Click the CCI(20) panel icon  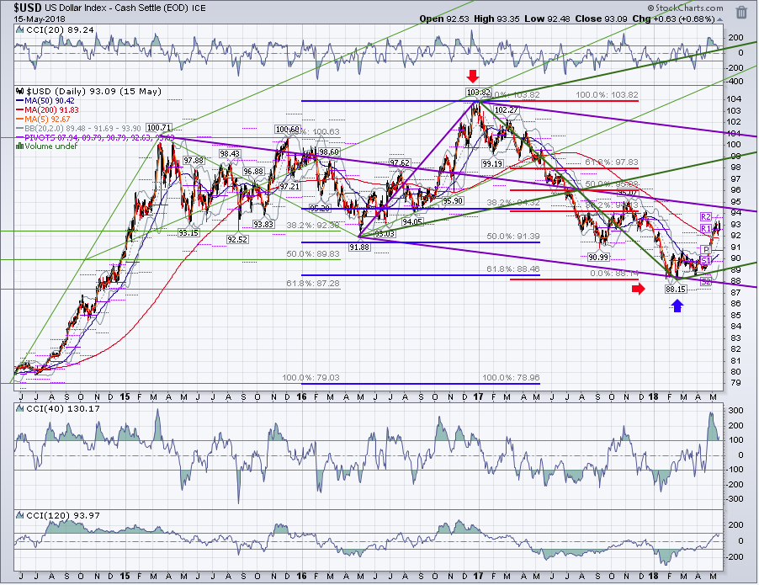[20, 29]
